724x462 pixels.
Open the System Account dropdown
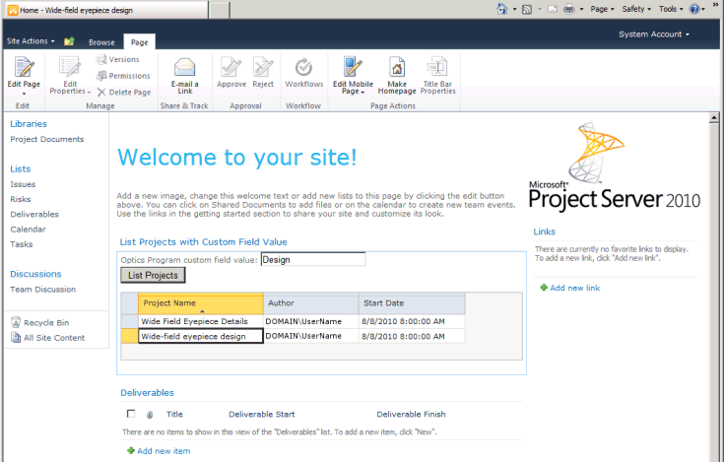(654, 34)
